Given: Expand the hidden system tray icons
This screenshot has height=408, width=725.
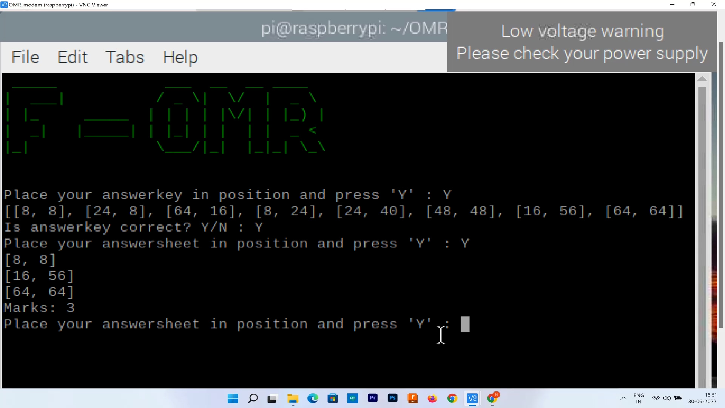Looking at the screenshot, I should point(623,399).
